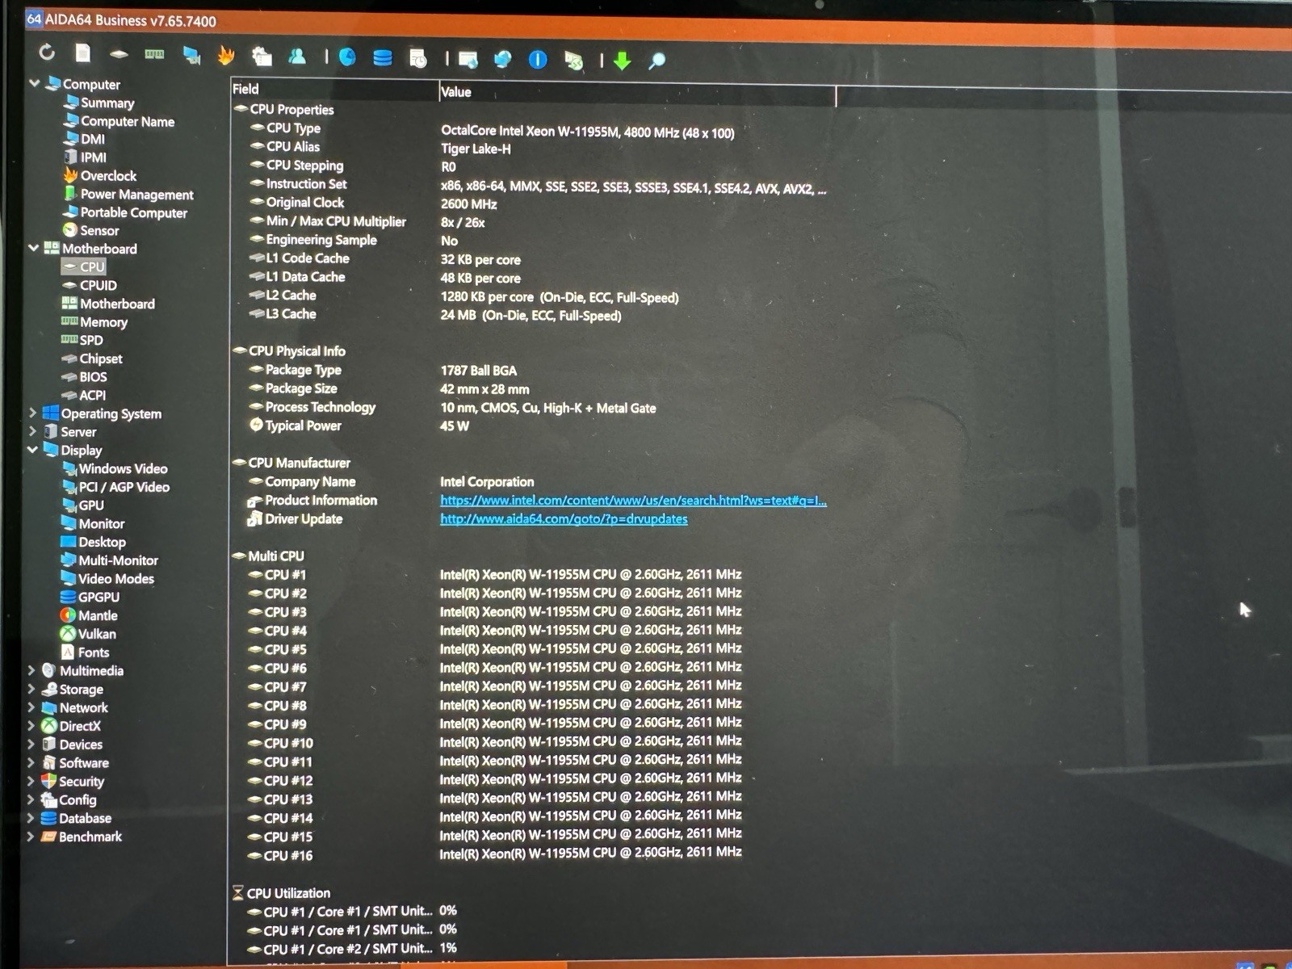Viewport: 1292px width, 969px height.
Task: Click the blue info circle toolbar icon
Action: (x=538, y=60)
